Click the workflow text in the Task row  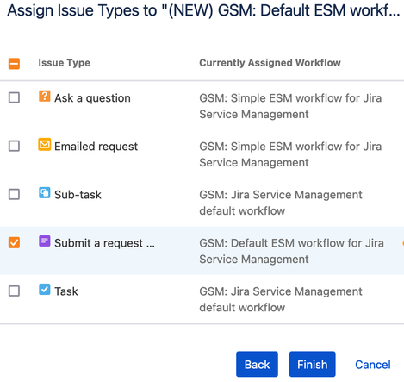(281, 299)
